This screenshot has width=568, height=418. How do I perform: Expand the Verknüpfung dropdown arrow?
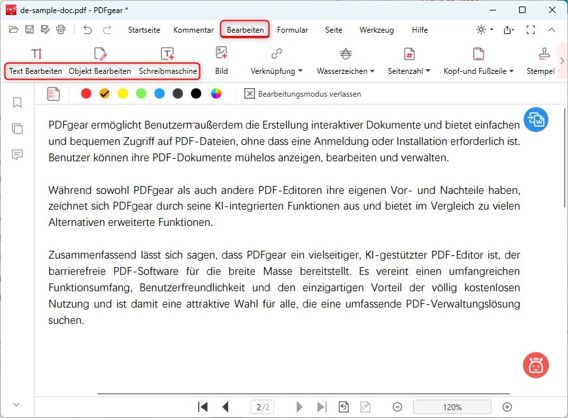[300, 71]
